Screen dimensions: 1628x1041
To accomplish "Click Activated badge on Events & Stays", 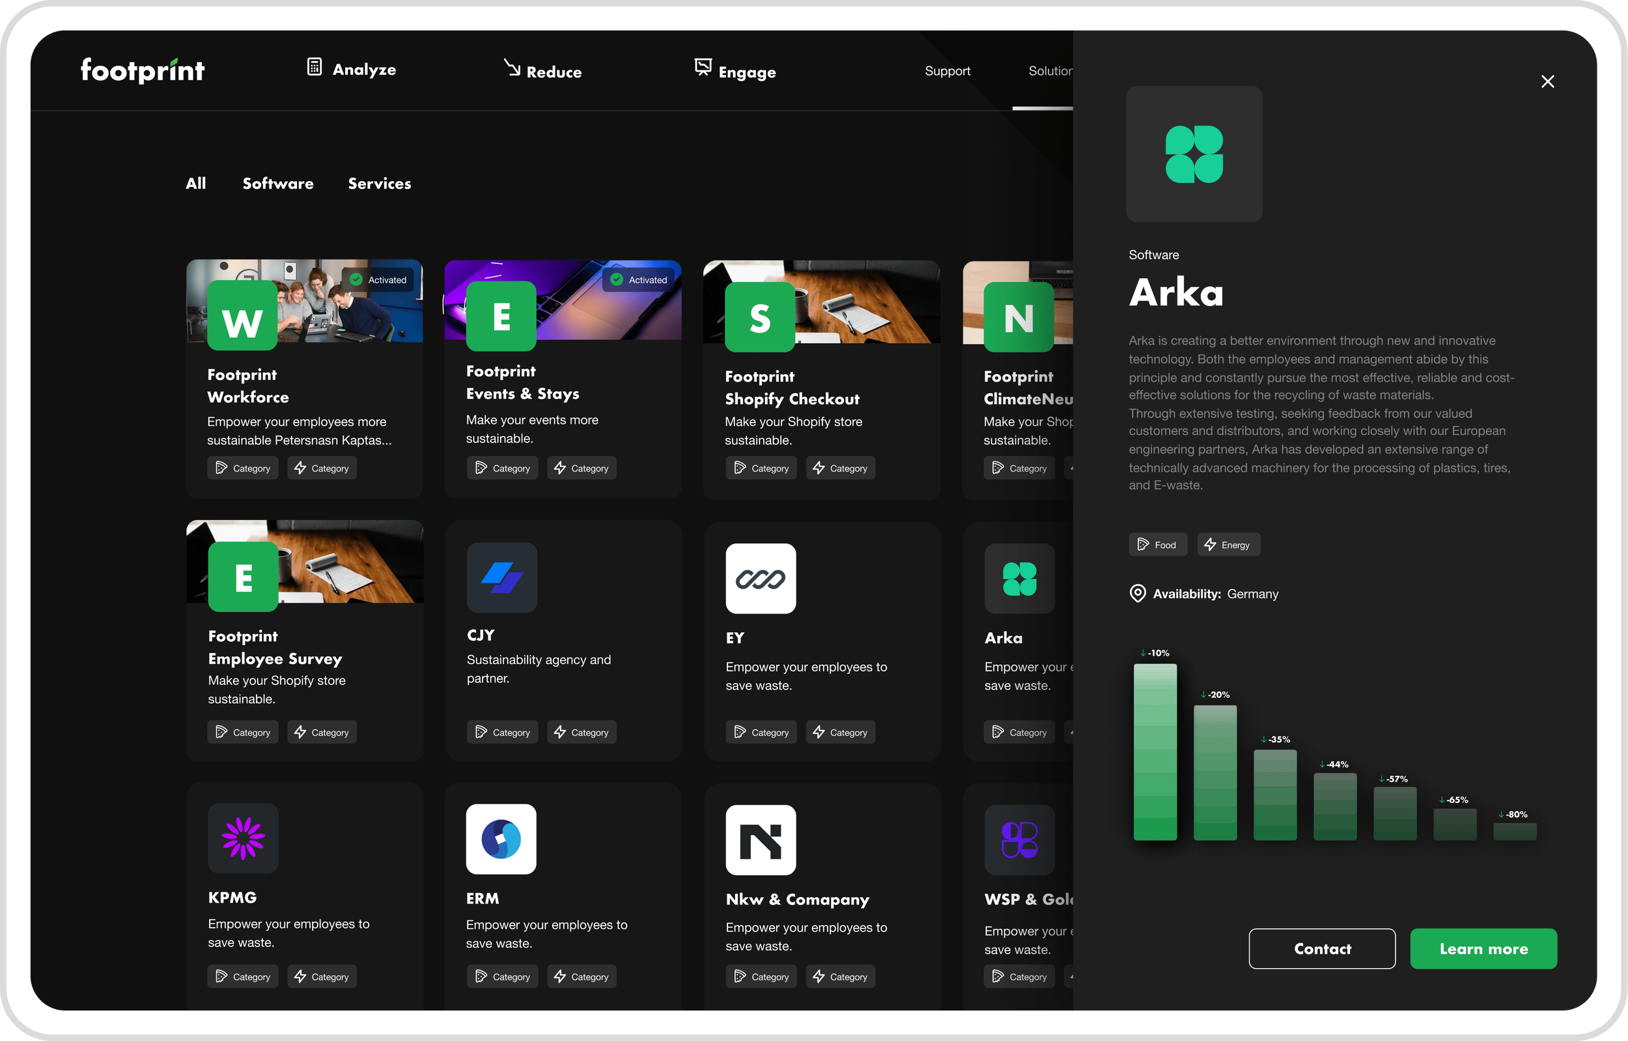I will pos(639,279).
